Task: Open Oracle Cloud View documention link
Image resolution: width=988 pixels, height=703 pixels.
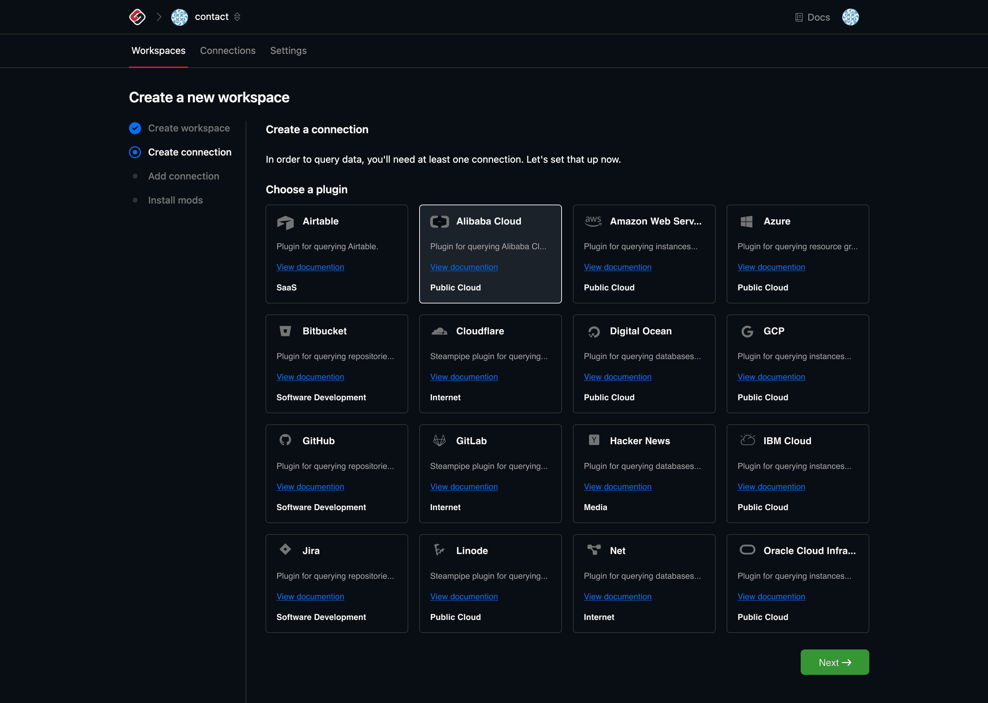Action: pos(771,597)
